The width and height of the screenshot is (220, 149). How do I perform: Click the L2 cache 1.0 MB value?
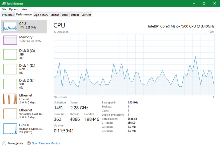(132, 127)
